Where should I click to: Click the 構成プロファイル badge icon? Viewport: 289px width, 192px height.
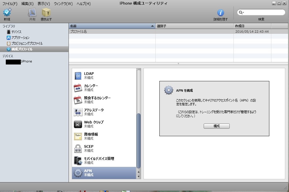(x=8, y=49)
